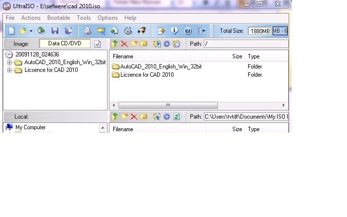Click the green Up arrow in image pane

(x=115, y=44)
